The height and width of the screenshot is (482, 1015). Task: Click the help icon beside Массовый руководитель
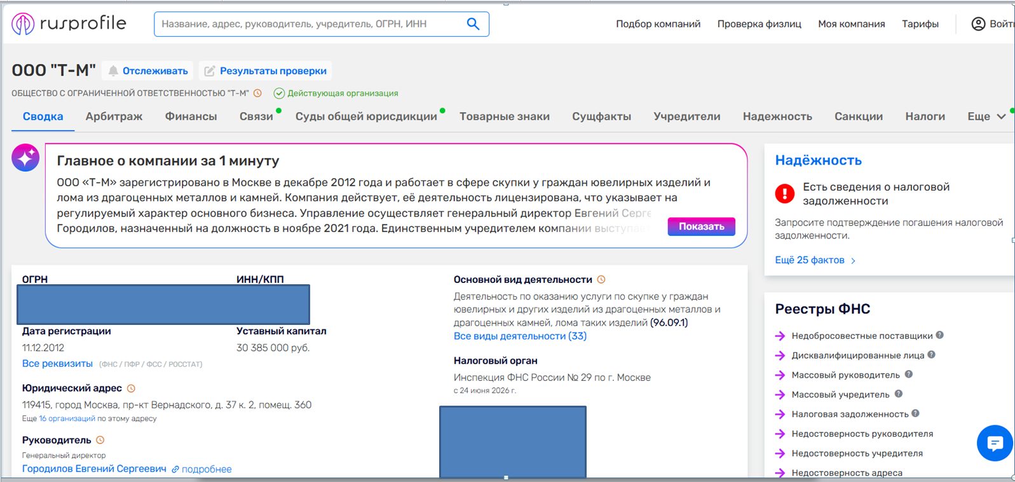click(908, 375)
